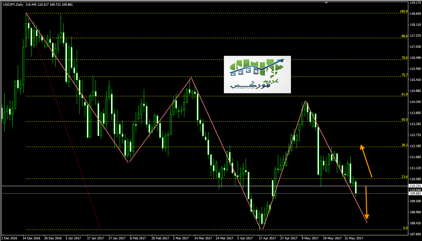Click the 109.500 price on the scale

pyautogui.click(x=416, y=201)
